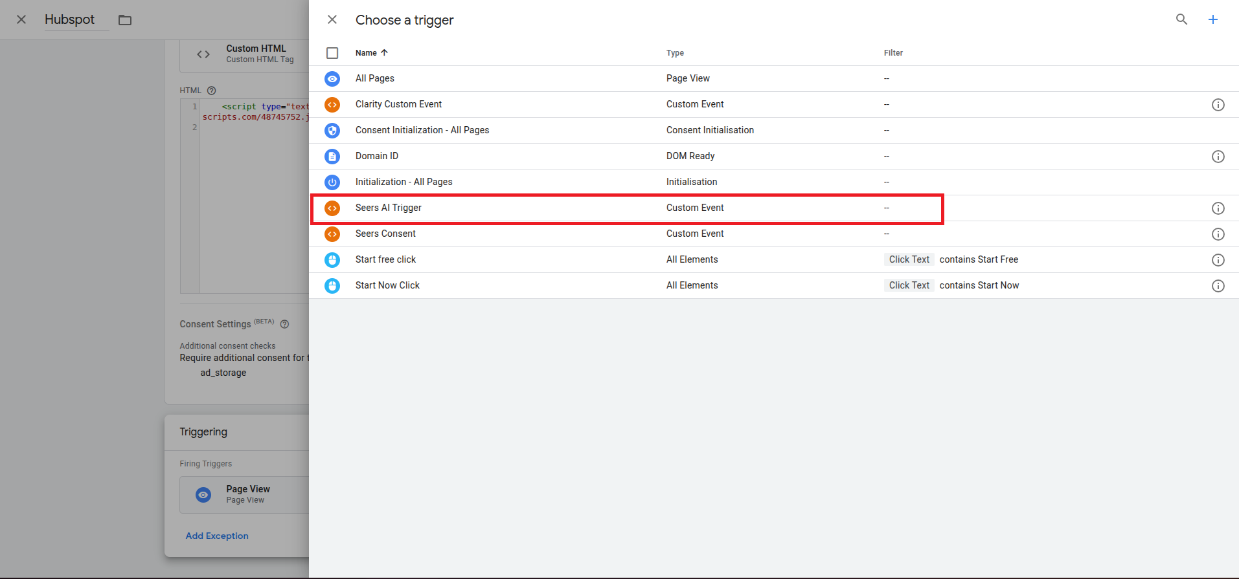This screenshot has width=1239, height=579.
Task: Show info for Domain ID trigger
Action: (1218, 157)
